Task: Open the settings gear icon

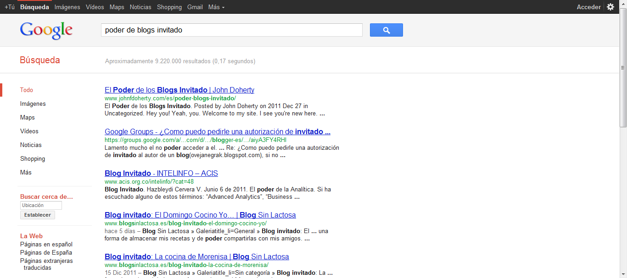Action: (x=610, y=7)
